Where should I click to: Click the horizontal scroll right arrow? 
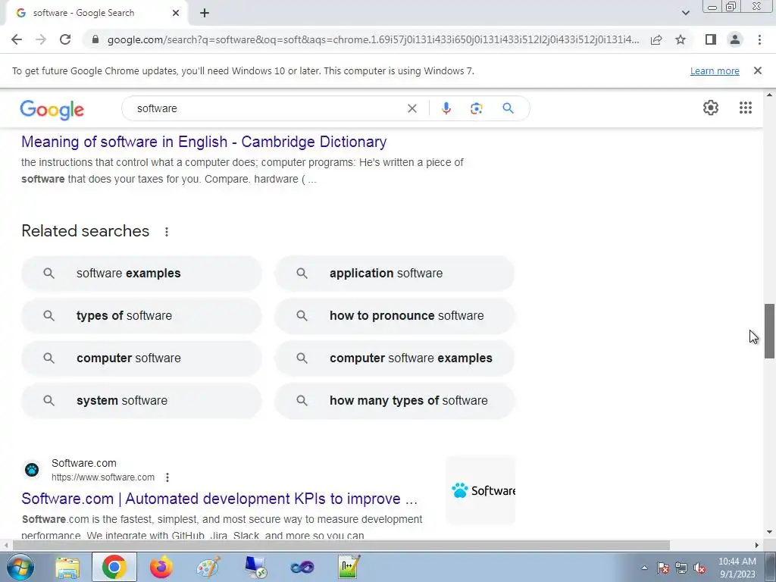757,546
